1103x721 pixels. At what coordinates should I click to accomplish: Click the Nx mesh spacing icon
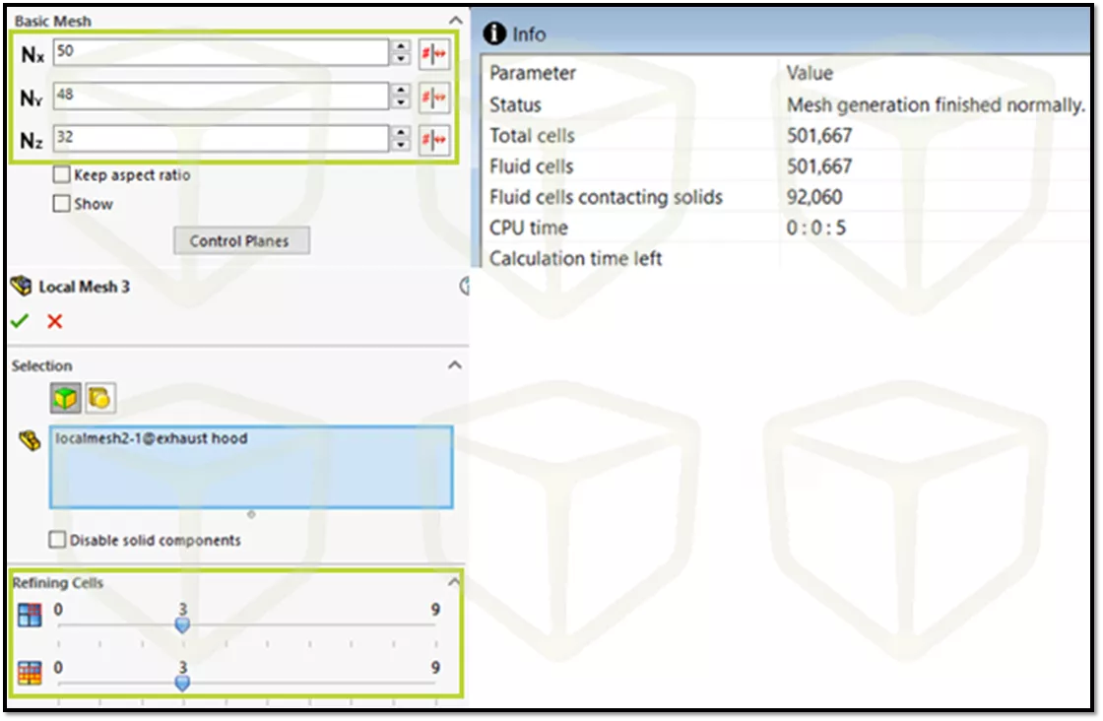[433, 54]
